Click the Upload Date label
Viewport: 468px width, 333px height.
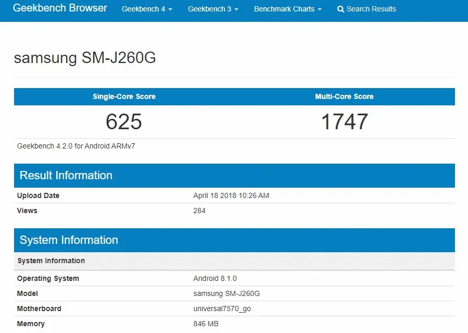click(38, 195)
